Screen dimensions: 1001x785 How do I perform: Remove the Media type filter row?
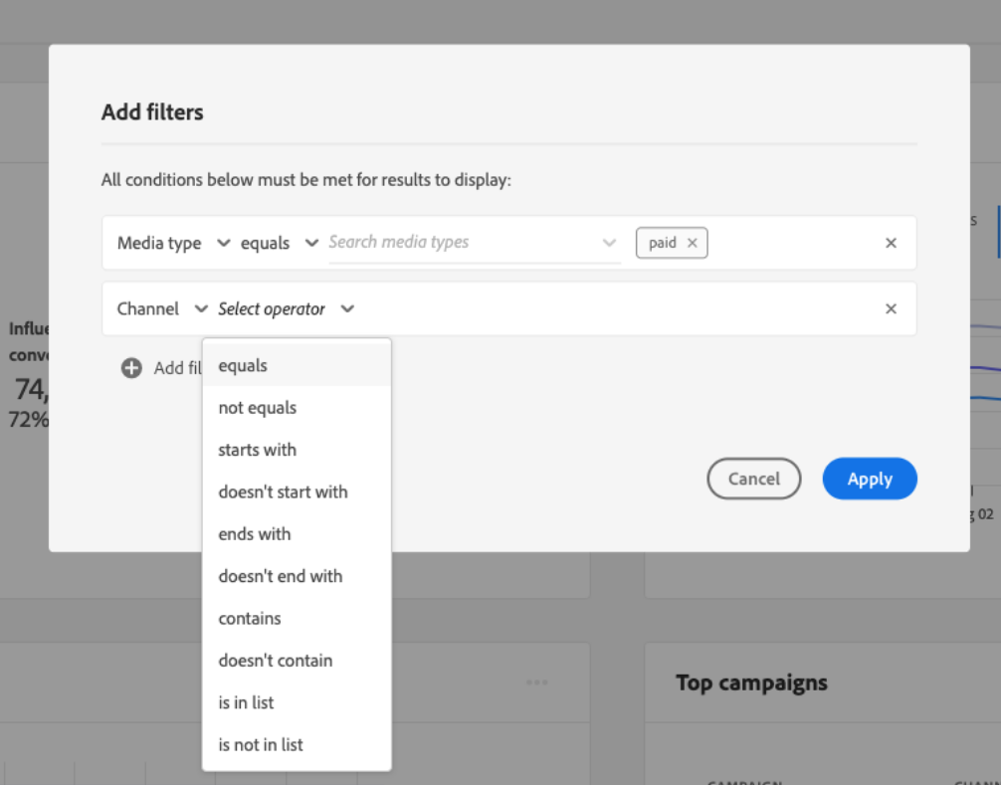891,243
